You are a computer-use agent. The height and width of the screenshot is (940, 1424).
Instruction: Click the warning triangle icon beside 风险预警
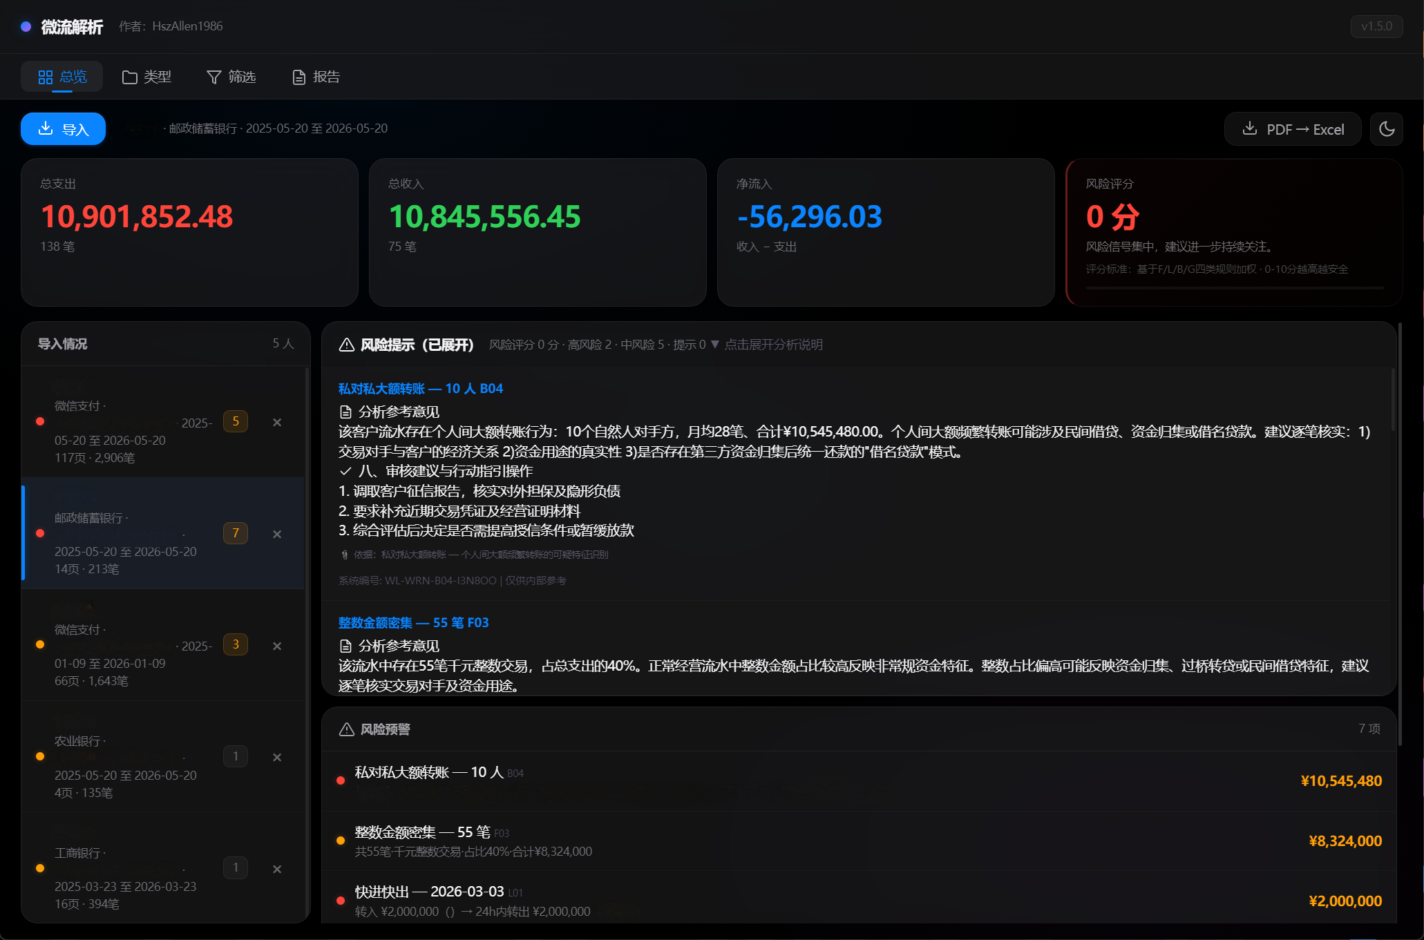(347, 729)
